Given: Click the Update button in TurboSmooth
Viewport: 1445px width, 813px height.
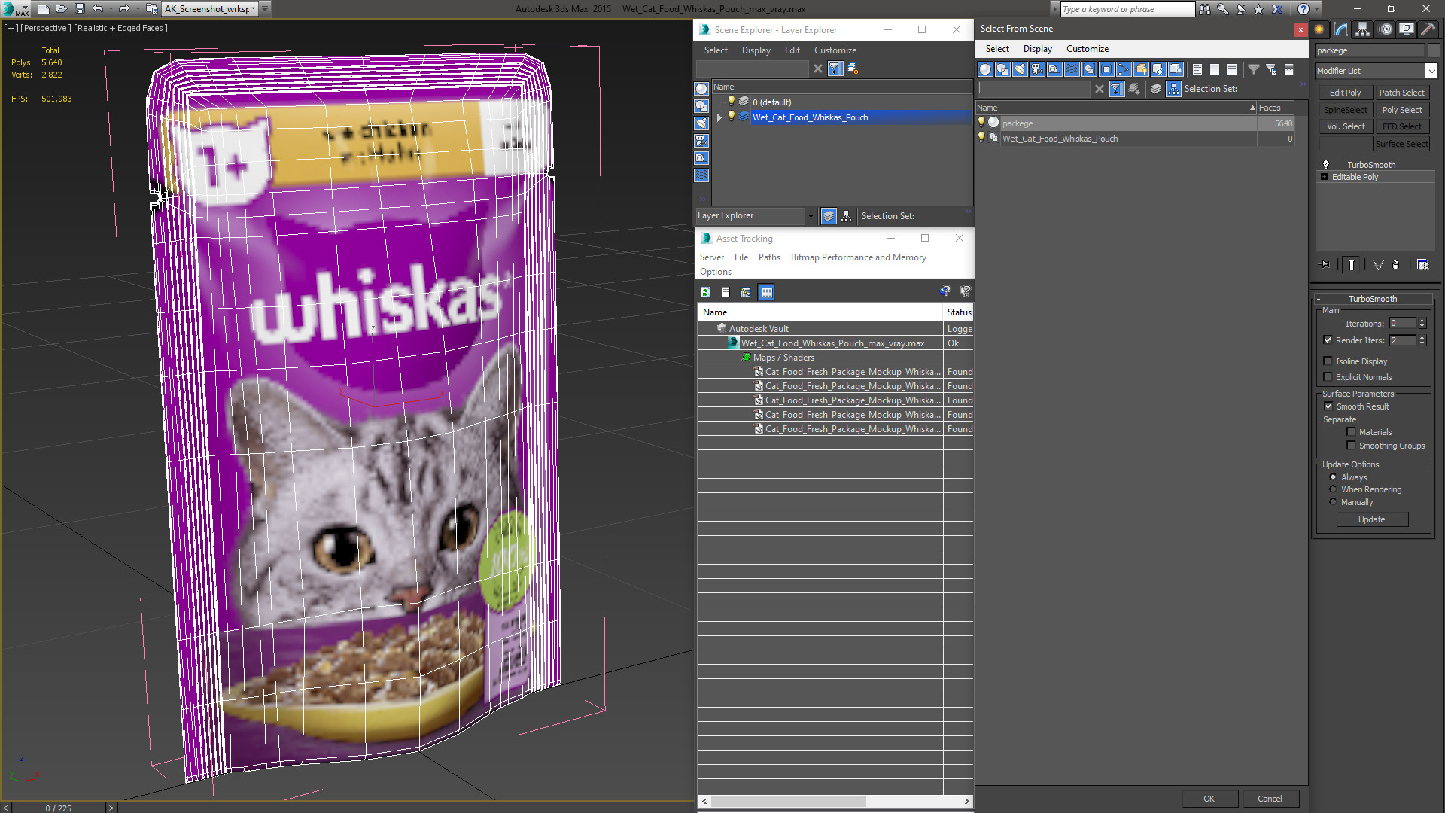Looking at the screenshot, I should (1371, 519).
